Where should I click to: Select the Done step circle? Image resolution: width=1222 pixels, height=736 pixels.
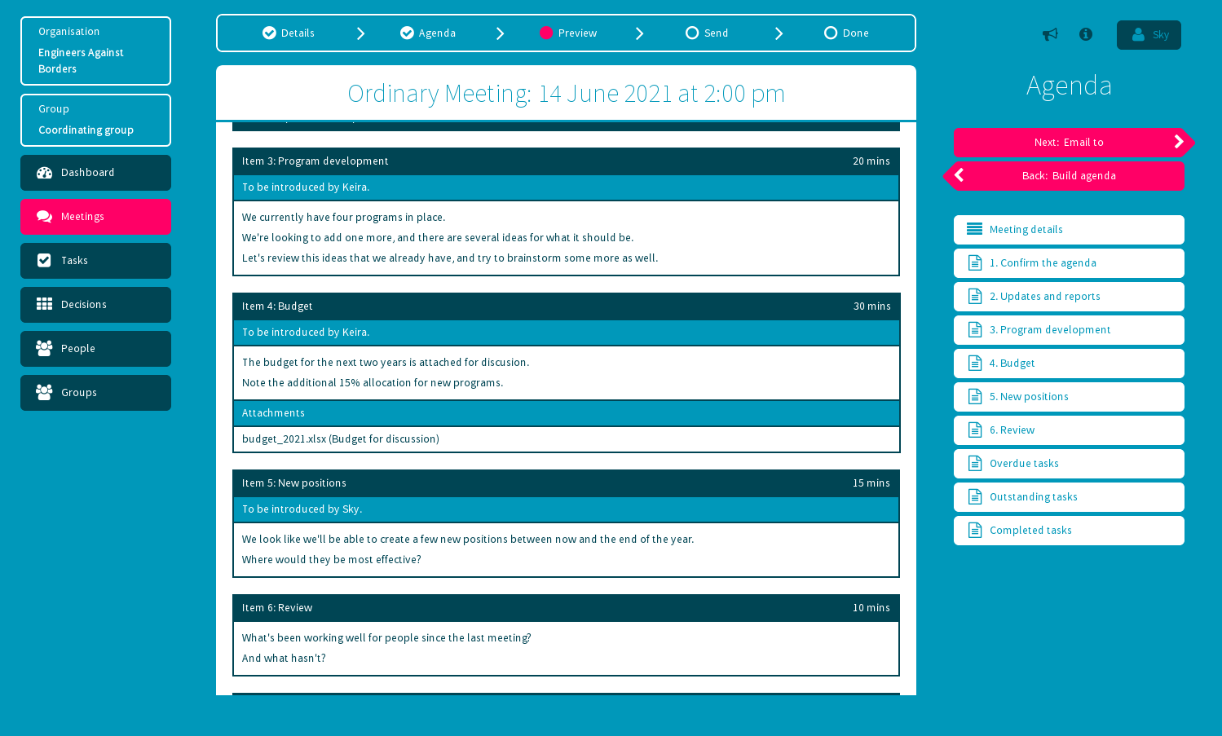point(831,33)
